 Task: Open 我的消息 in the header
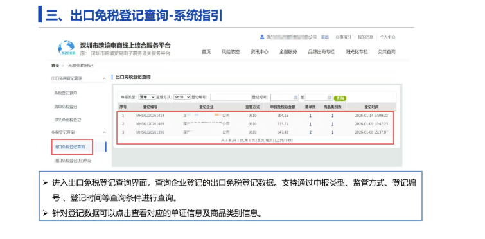click(x=366, y=37)
